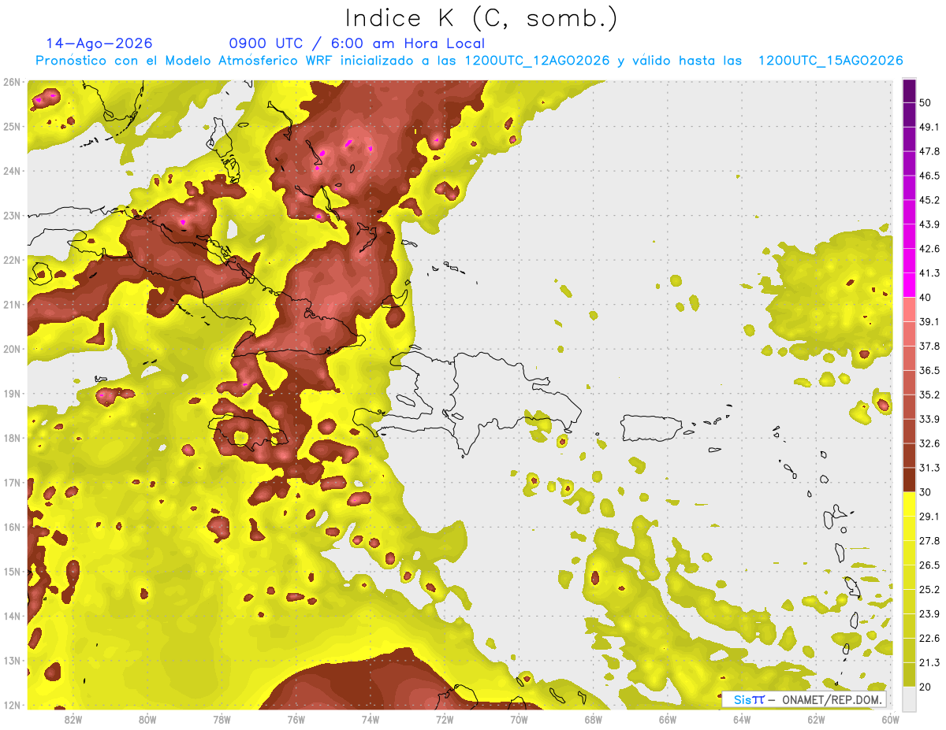Image resolution: width=946 pixels, height=730 pixels.
Task: Click the '66W' longitude label
Action: [667, 719]
